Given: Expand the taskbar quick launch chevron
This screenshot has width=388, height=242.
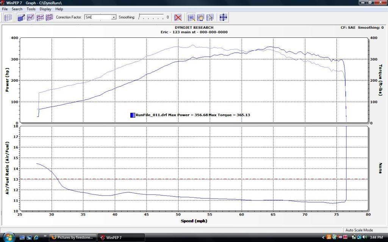Looking at the screenshot, I should pyautogui.click(x=45, y=237).
